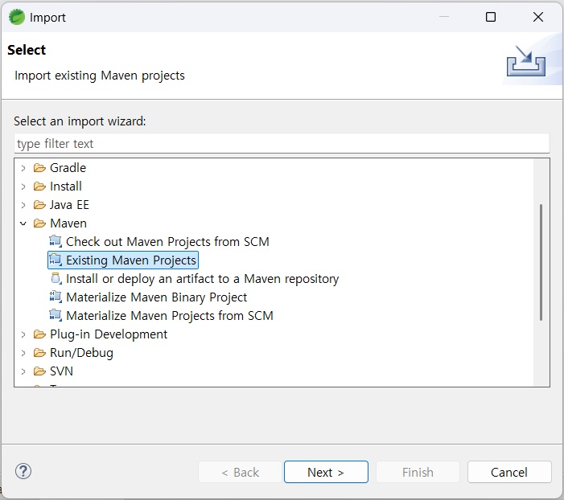The image size is (564, 500).
Task: Expand the Run/Debug category
Action: 23,353
